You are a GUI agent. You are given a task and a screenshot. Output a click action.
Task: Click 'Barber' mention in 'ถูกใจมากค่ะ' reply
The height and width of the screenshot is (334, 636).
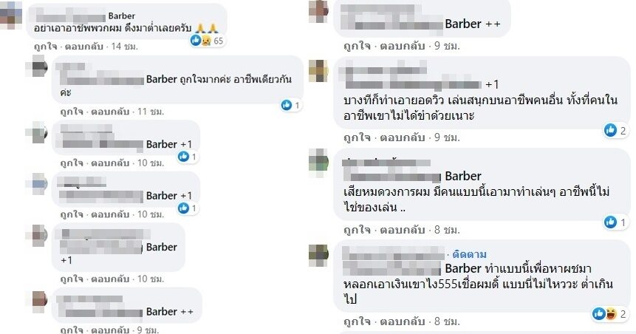click(162, 79)
